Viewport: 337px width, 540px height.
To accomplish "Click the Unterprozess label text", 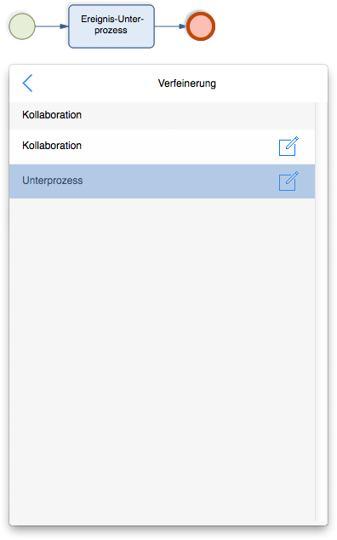I will pos(52,181).
